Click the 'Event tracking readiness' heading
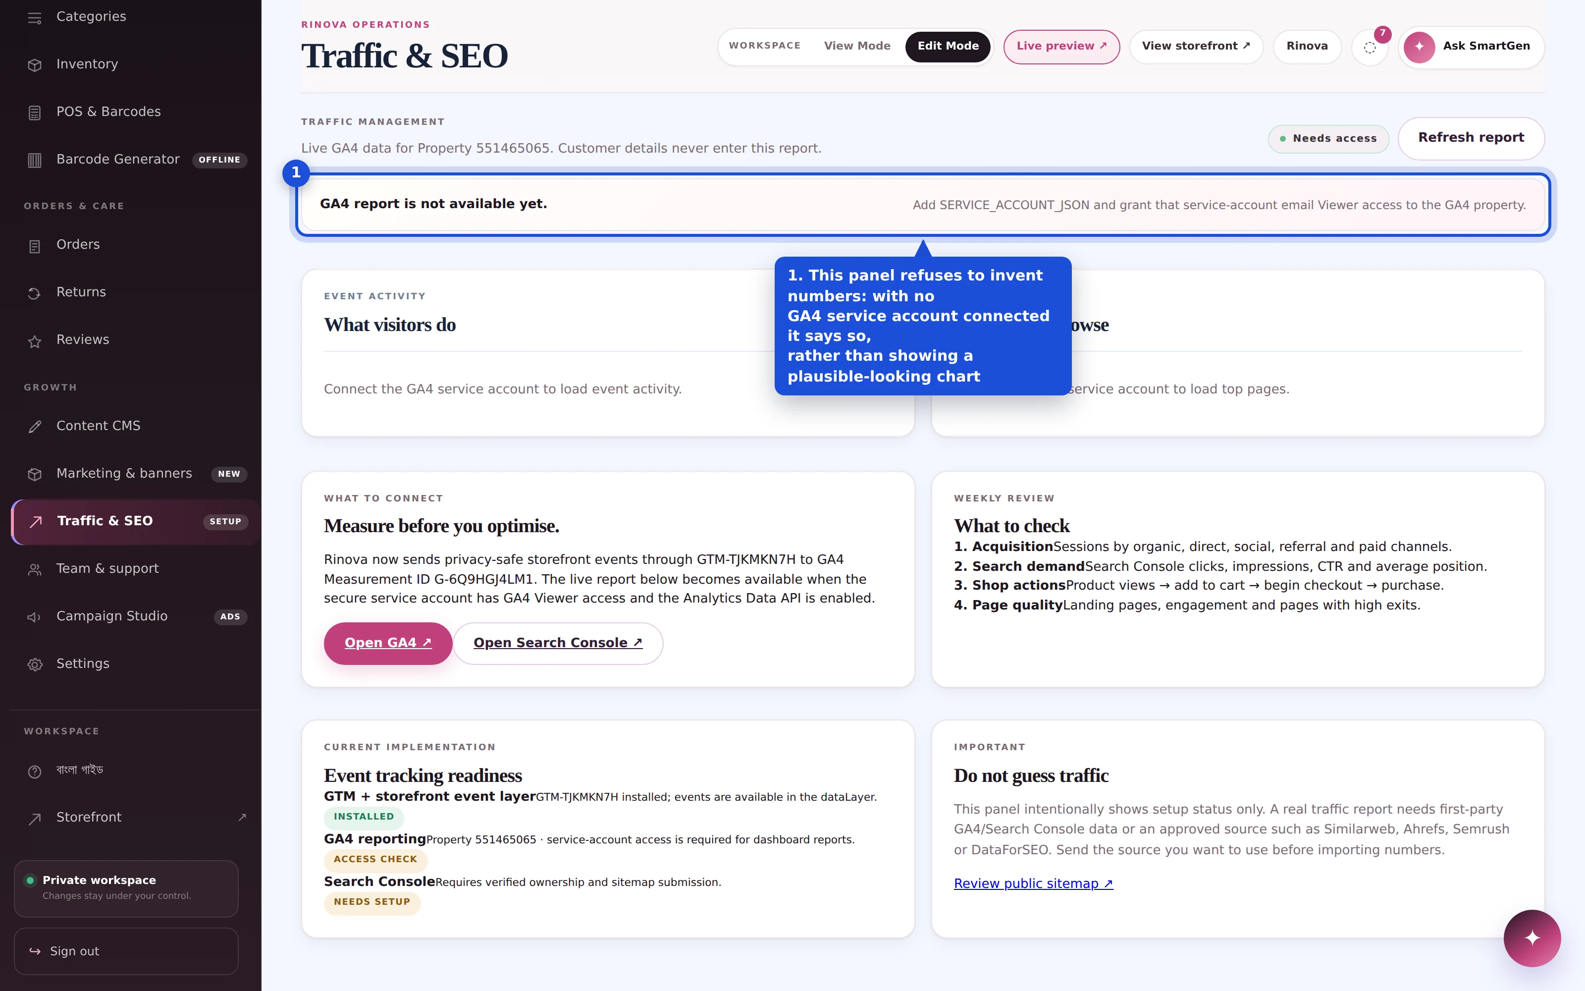The image size is (1585, 991). pyautogui.click(x=423, y=776)
